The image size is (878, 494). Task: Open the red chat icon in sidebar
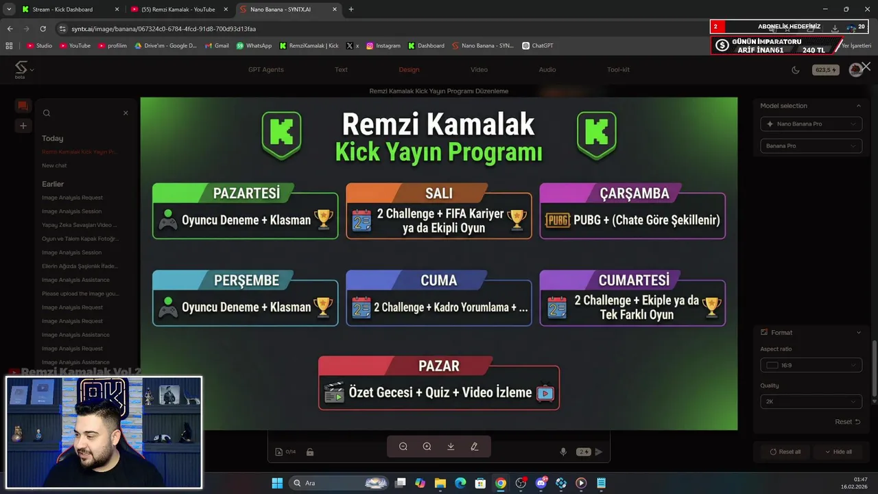pyautogui.click(x=23, y=106)
